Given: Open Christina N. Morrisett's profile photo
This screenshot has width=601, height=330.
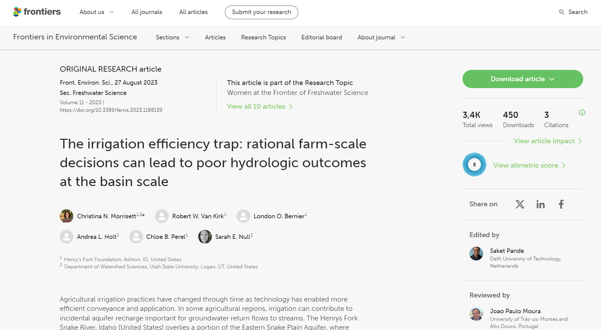Looking at the screenshot, I should [x=67, y=216].
